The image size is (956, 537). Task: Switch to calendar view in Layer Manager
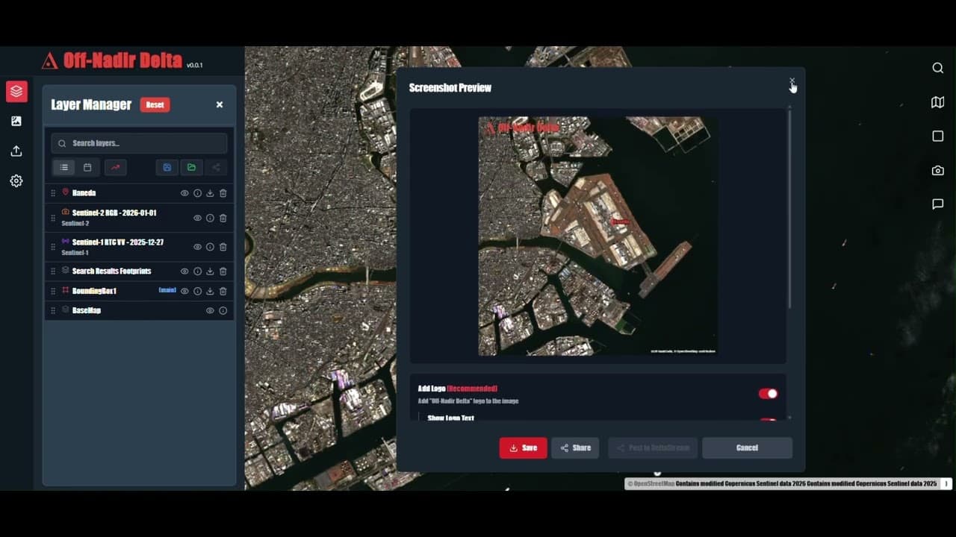pos(87,167)
